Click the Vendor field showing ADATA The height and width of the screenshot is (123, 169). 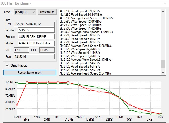tap(36, 30)
